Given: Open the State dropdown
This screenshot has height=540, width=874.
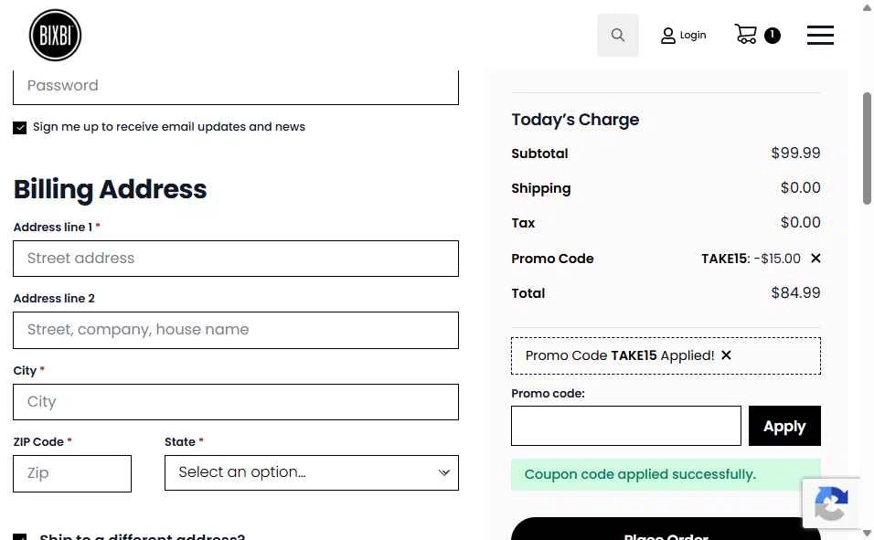Looking at the screenshot, I should coord(312,472).
